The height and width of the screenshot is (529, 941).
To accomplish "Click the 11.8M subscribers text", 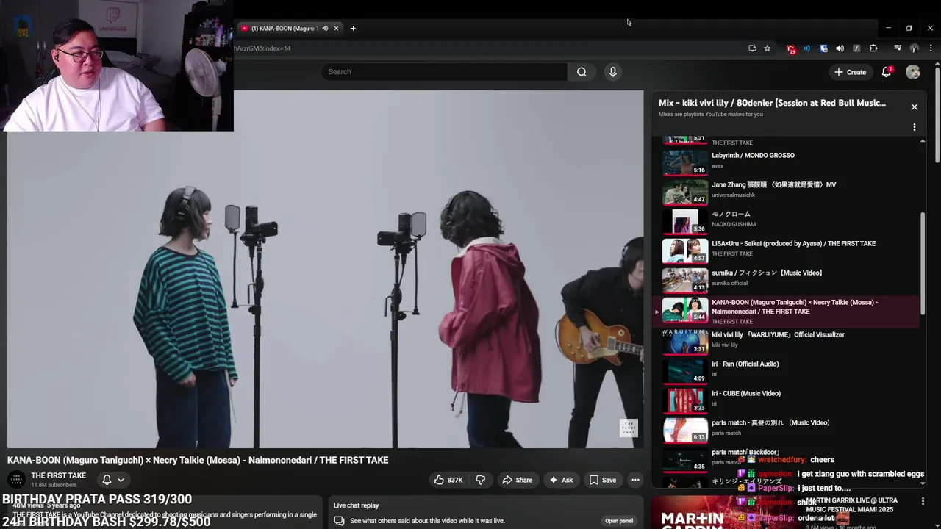I will click(54, 485).
